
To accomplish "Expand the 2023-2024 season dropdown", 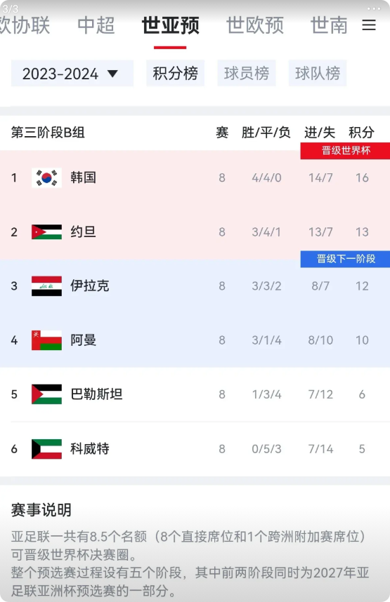I will click(72, 74).
